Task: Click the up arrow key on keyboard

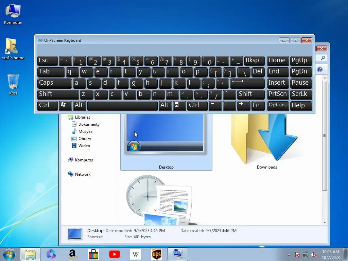Action: click(x=229, y=94)
